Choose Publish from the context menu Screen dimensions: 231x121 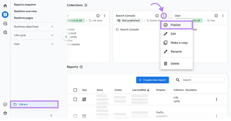[x=176, y=25]
